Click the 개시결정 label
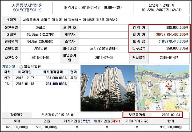 point(139,57)
